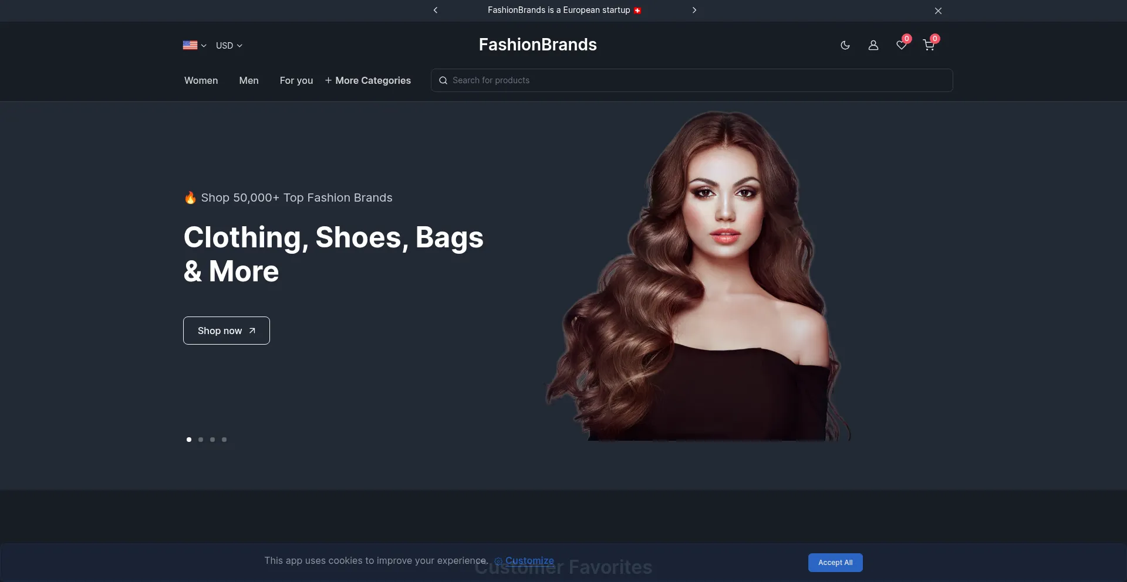Click the search magnifier icon
The image size is (1127, 582).
[x=443, y=80]
